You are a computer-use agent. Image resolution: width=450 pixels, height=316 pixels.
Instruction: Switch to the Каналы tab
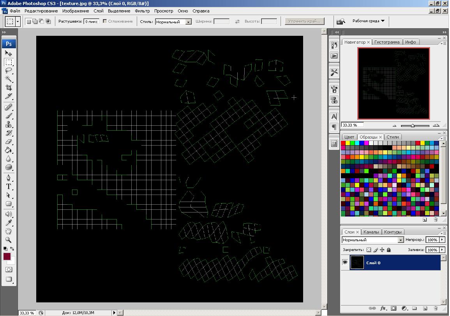371,232
